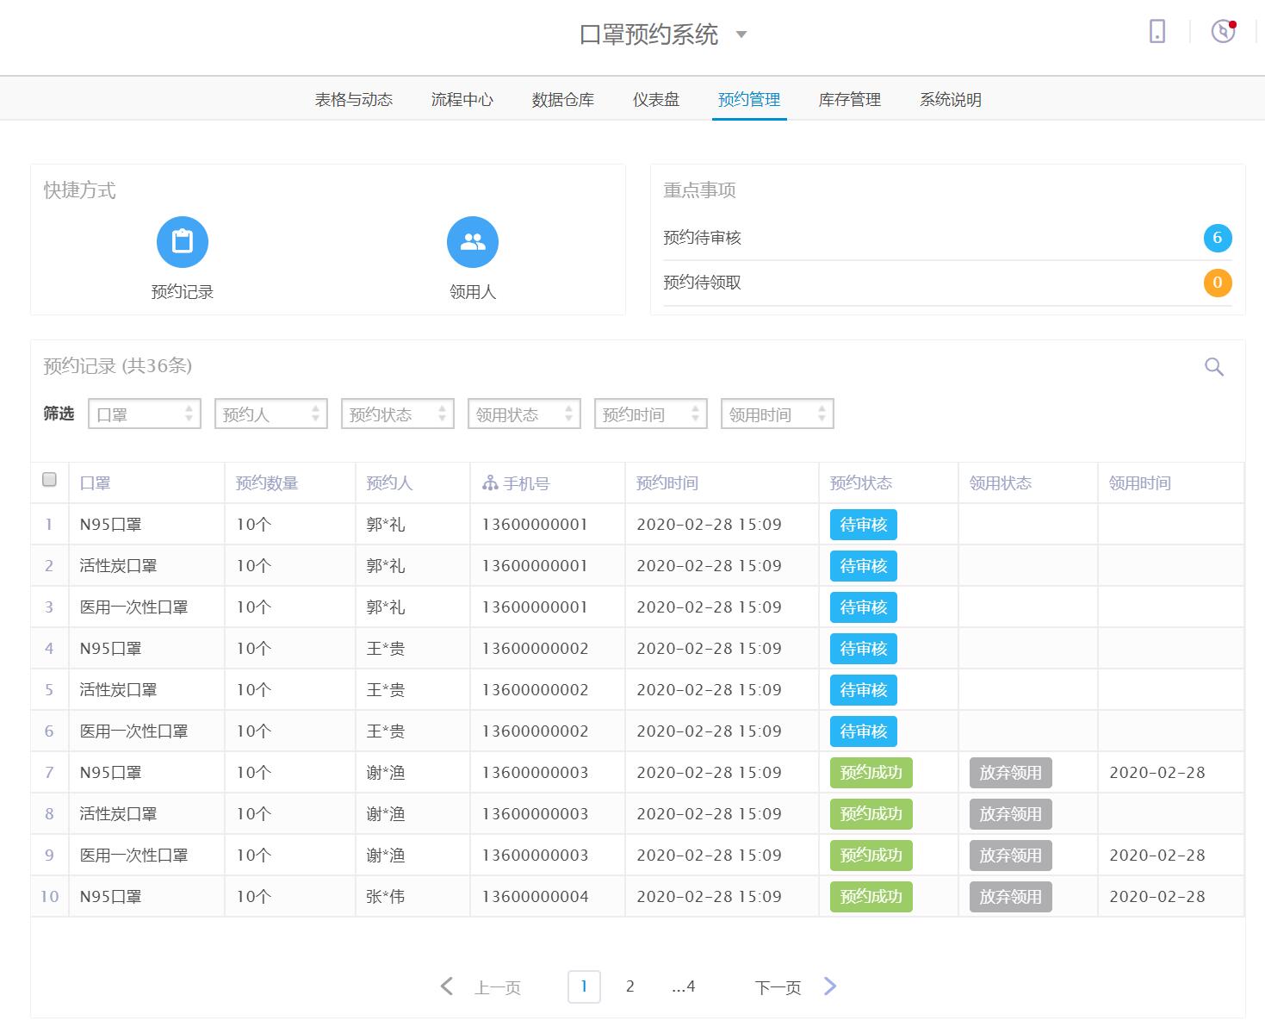Screen dimensions: 1265x1033
Task: Click the 预约时间 column header
Action: [667, 483]
